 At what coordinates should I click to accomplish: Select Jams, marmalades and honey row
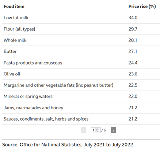(81, 108)
